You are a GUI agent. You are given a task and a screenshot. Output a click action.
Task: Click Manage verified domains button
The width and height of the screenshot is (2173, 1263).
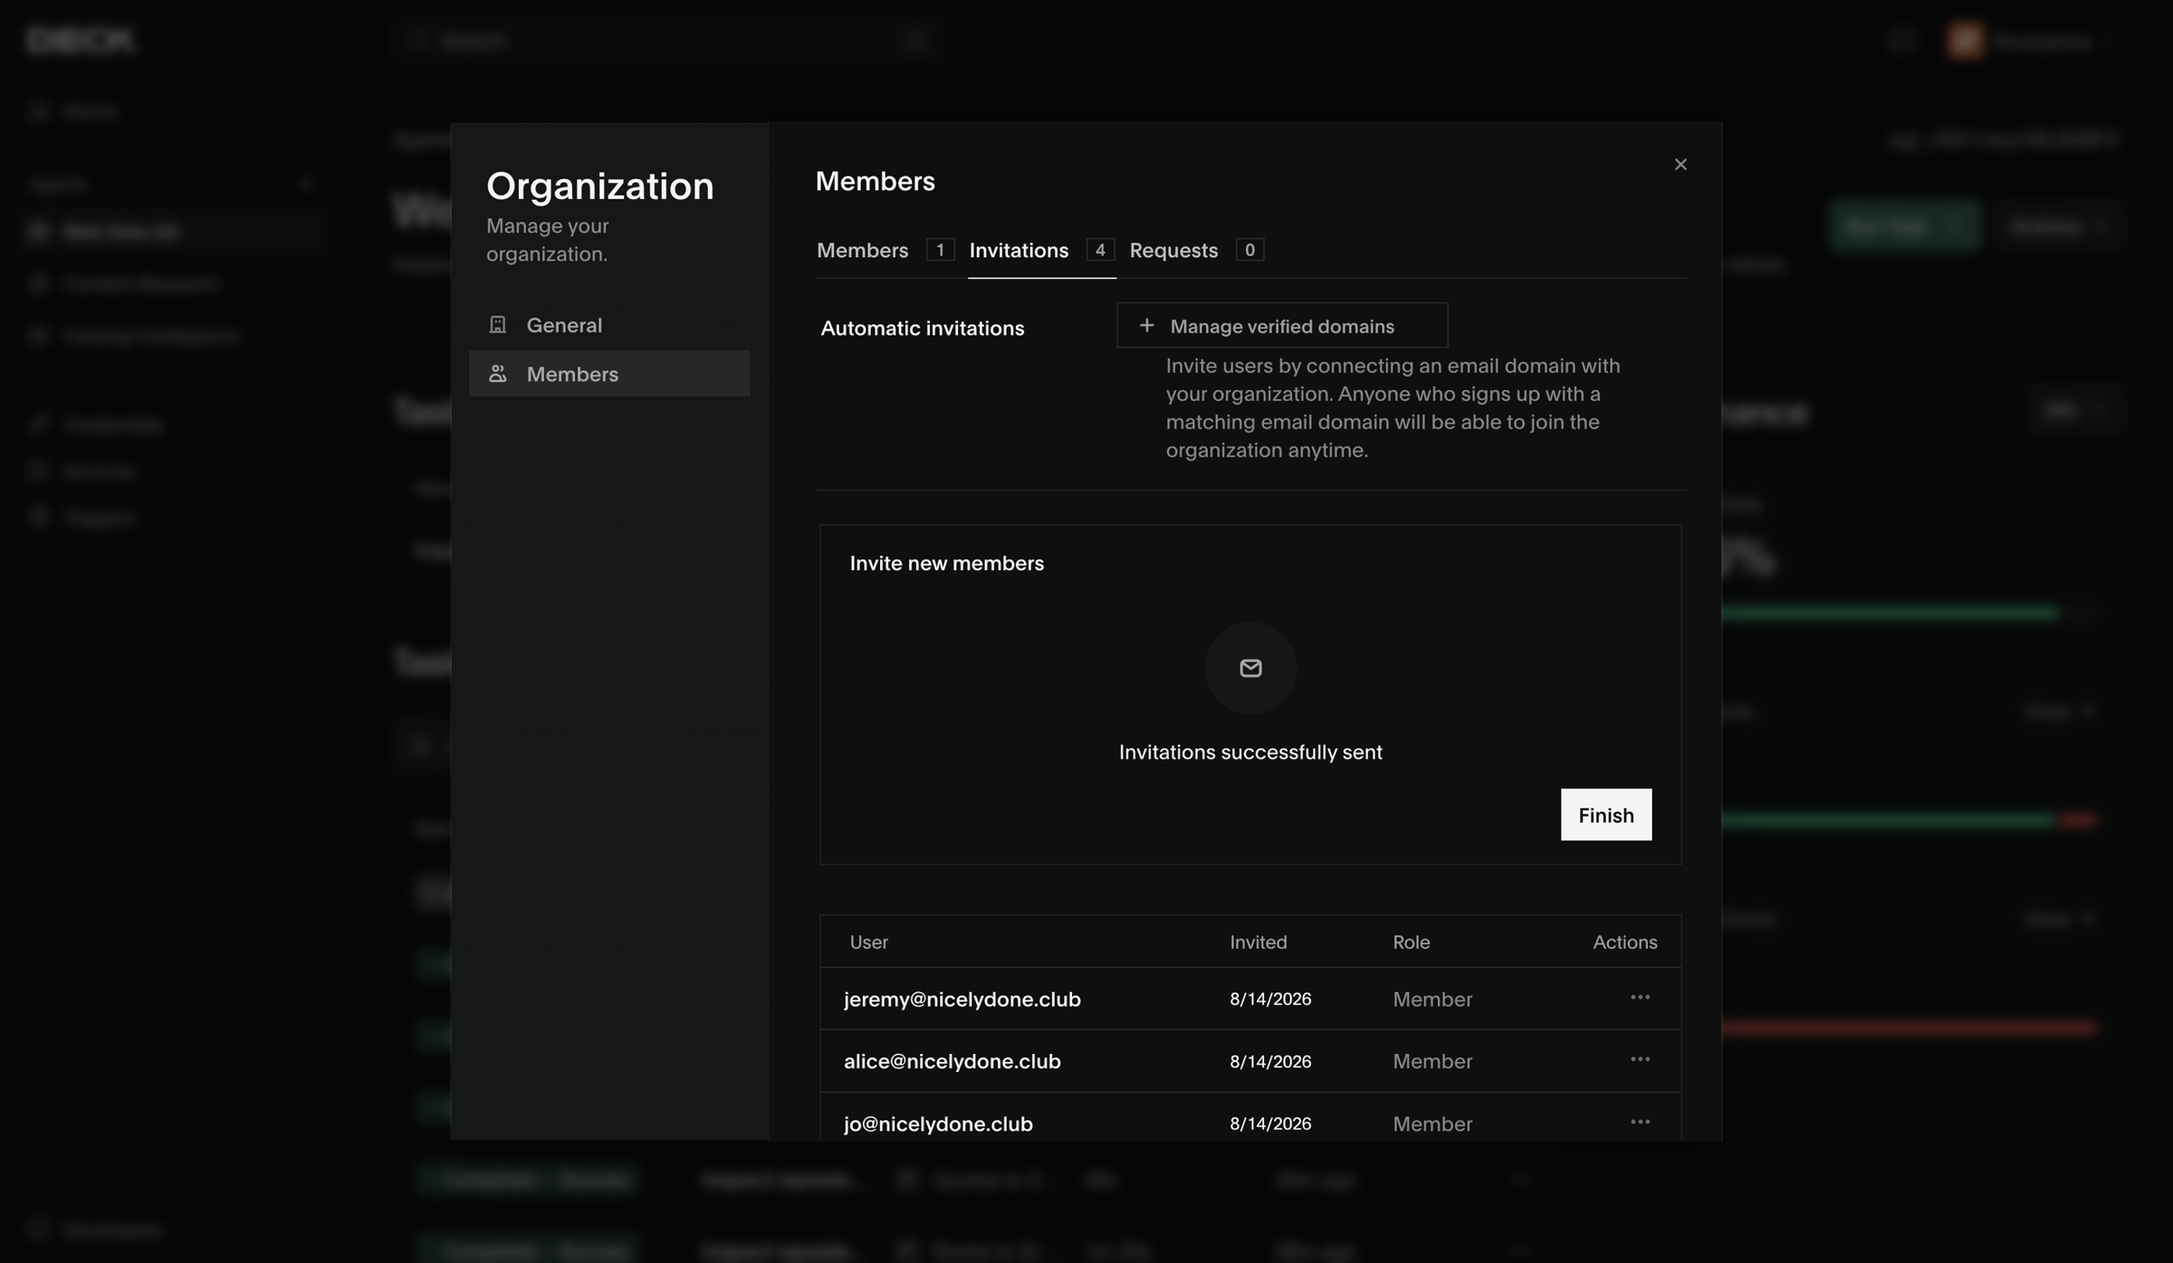point(1282,325)
